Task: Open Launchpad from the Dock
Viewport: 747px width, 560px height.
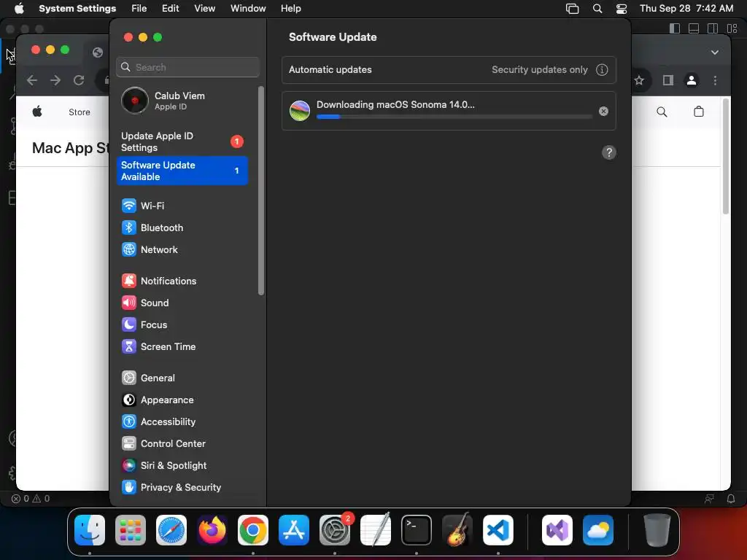Action: tap(131, 530)
